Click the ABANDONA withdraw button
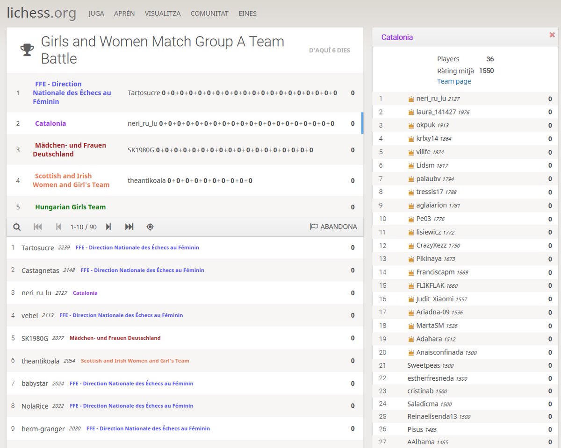 point(333,227)
